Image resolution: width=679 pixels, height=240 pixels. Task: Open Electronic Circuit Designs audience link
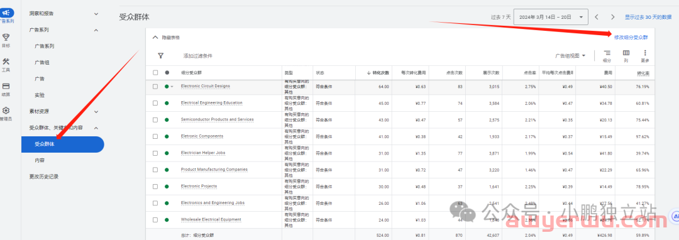click(x=205, y=86)
